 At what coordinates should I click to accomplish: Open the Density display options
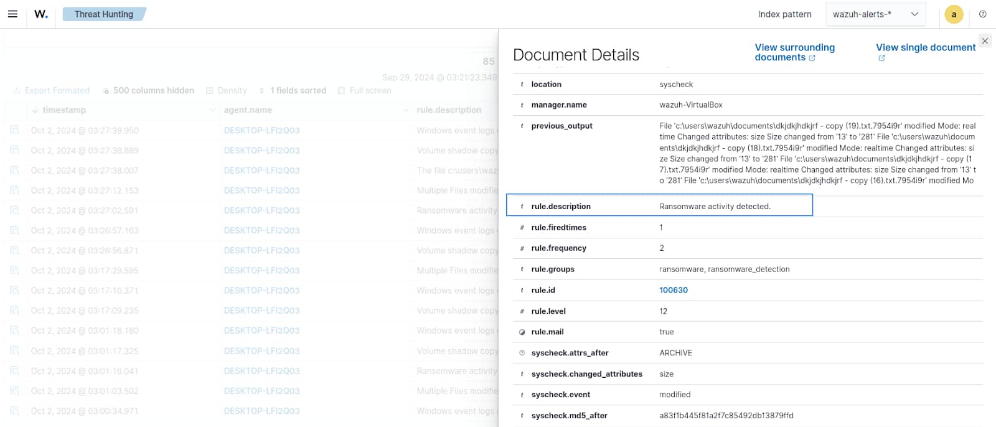coord(227,91)
